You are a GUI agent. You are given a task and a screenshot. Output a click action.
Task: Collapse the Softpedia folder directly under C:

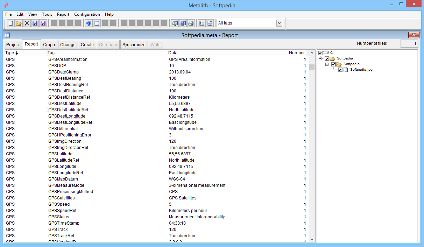320,58
